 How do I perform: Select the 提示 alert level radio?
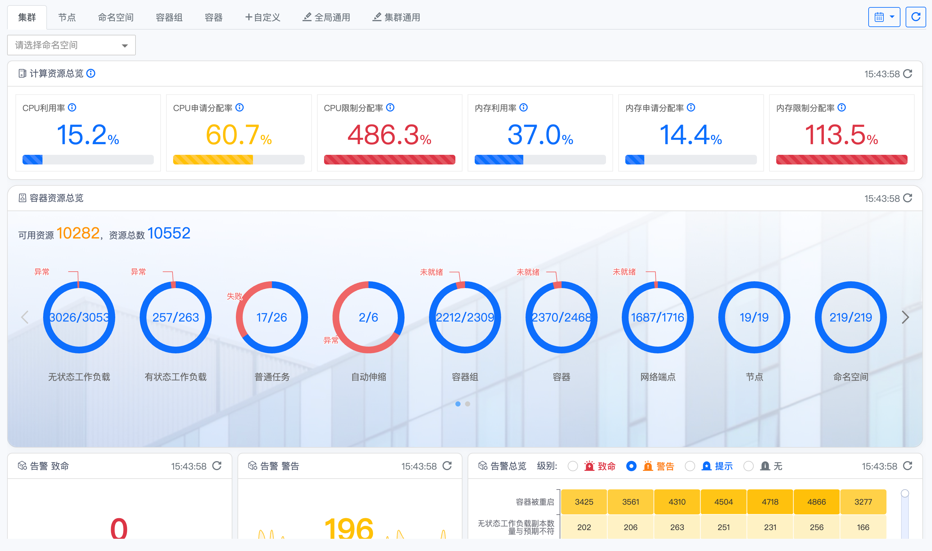point(690,466)
